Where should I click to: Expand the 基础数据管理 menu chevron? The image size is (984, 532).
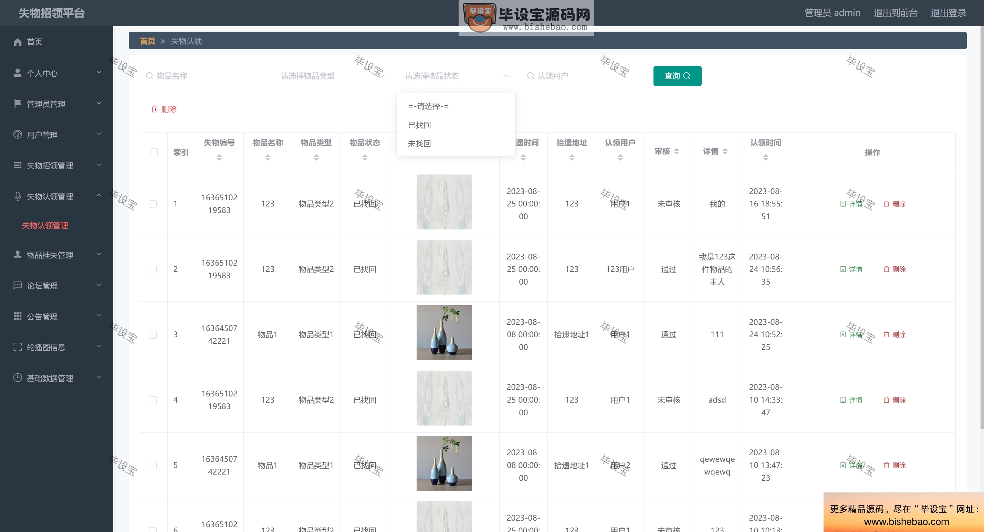(99, 377)
